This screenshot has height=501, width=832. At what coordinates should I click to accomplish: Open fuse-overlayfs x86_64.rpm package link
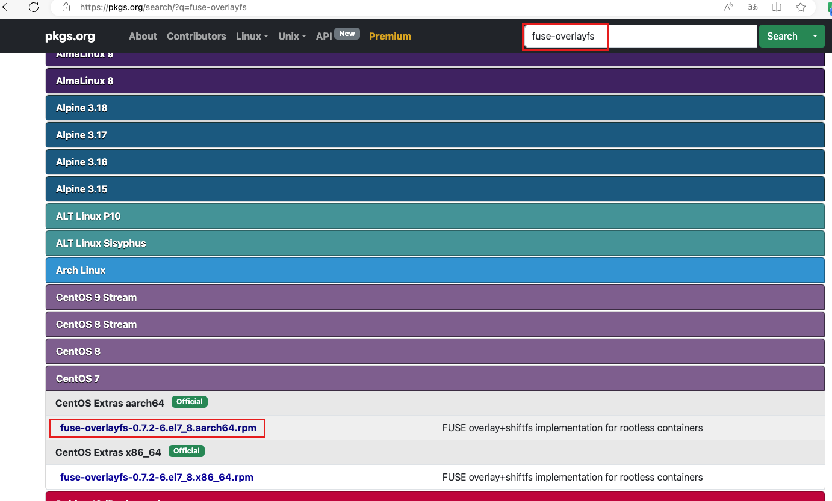(157, 478)
